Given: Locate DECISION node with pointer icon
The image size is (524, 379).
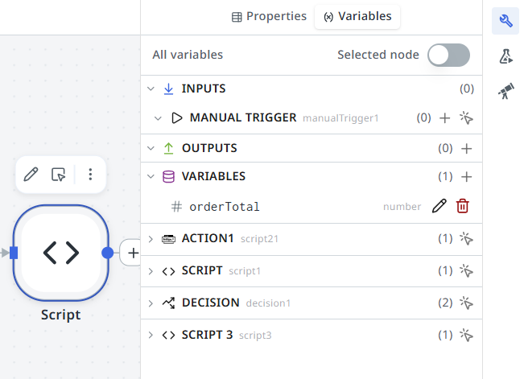Looking at the screenshot, I should 466,303.
